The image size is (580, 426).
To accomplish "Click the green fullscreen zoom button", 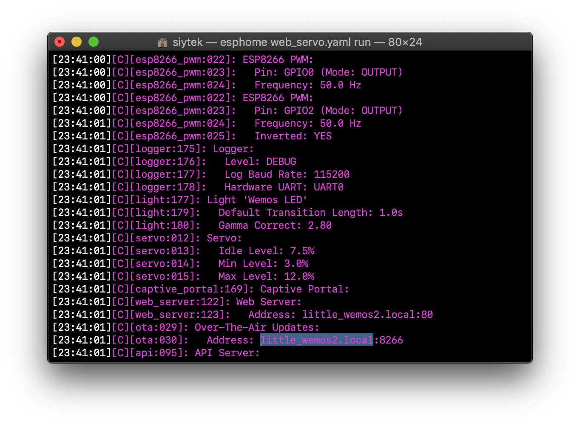I will coord(93,41).
